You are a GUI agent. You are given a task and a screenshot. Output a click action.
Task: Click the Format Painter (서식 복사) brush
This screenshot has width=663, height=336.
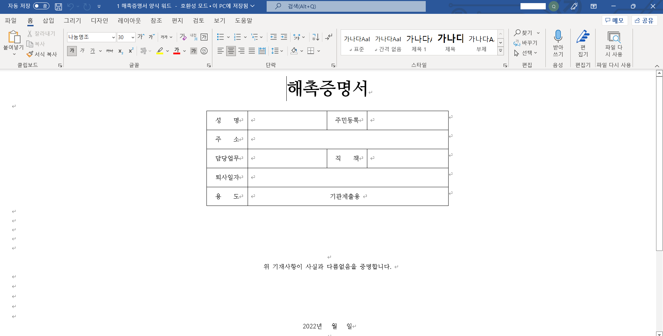[42, 54]
